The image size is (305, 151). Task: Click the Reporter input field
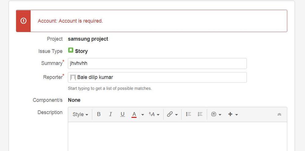click(157, 77)
